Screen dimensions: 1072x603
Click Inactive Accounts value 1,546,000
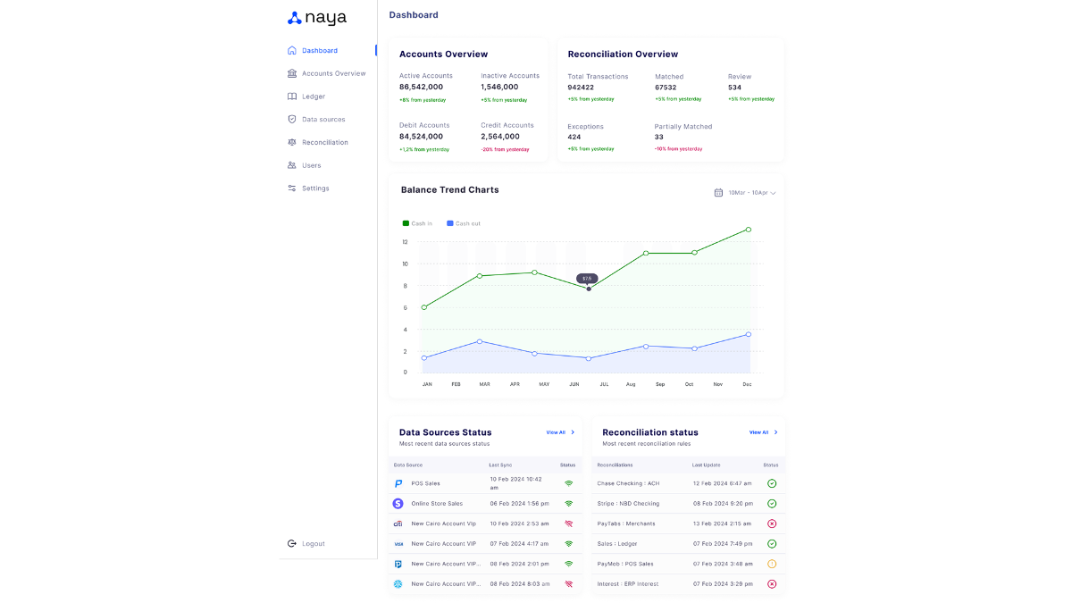point(499,87)
